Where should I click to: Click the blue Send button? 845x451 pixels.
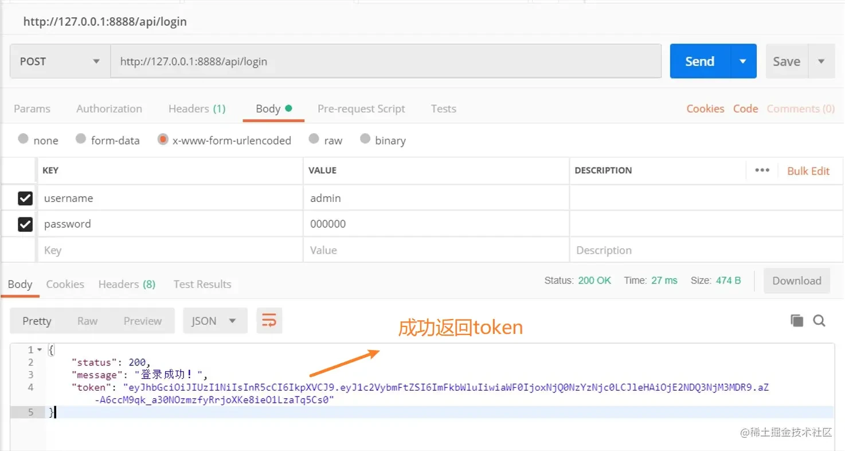point(700,61)
